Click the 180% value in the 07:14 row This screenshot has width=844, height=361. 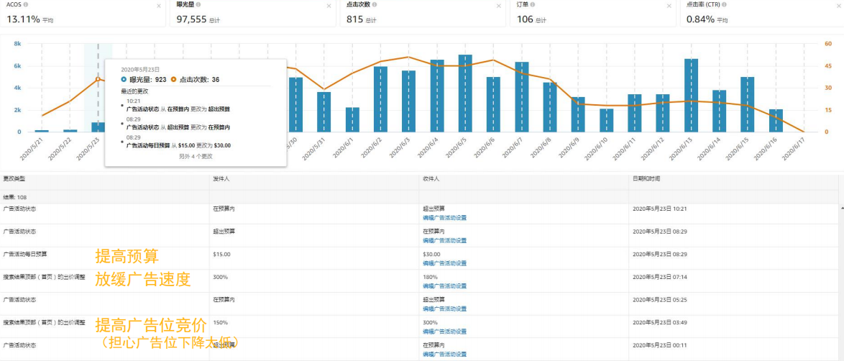[430, 276]
